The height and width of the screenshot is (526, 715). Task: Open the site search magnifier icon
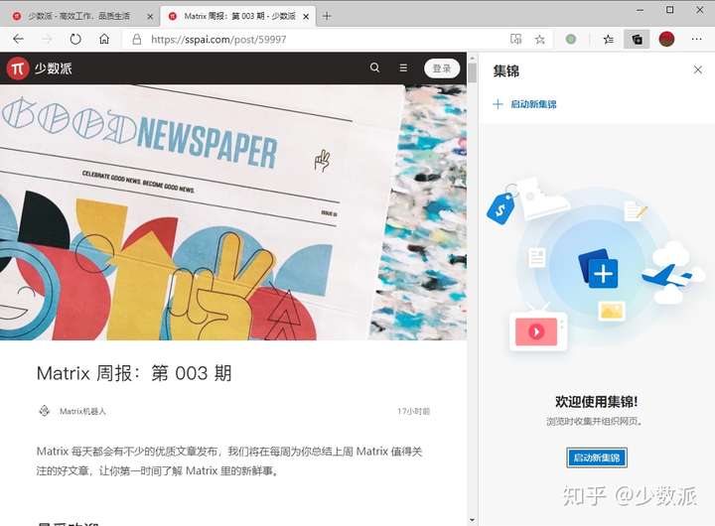pyautogui.click(x=374, y=67)
